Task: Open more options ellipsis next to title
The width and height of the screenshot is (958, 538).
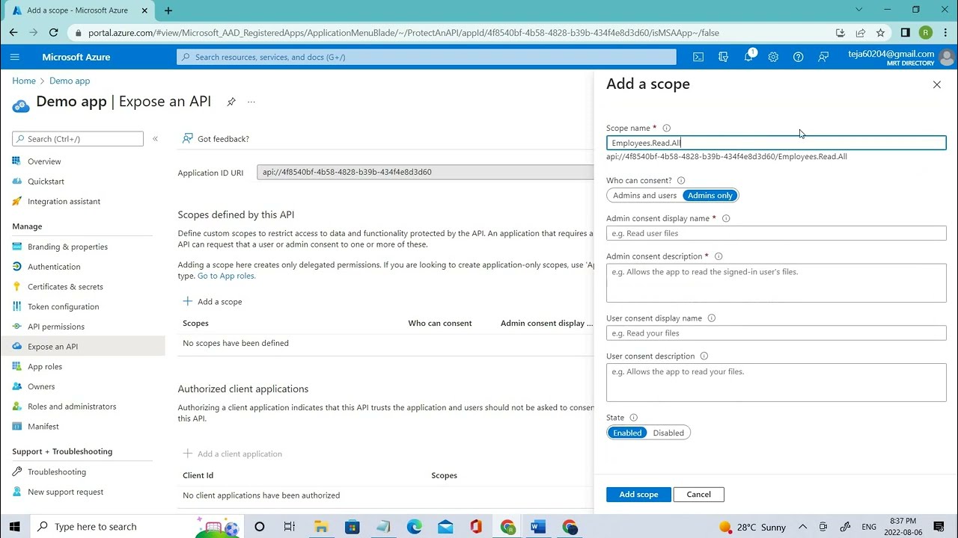Action: click(251, 102)
